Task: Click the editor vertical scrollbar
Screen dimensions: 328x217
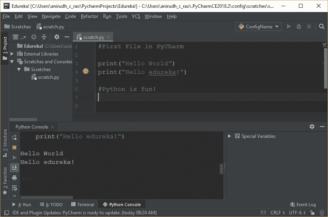Action: (x=326, y=68)
